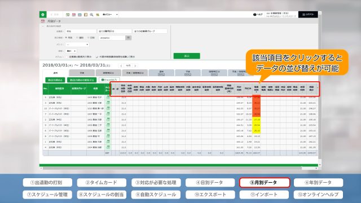
Task: Click the Excel出力 button
Action: pyautogui.click(x=109, y=80)
